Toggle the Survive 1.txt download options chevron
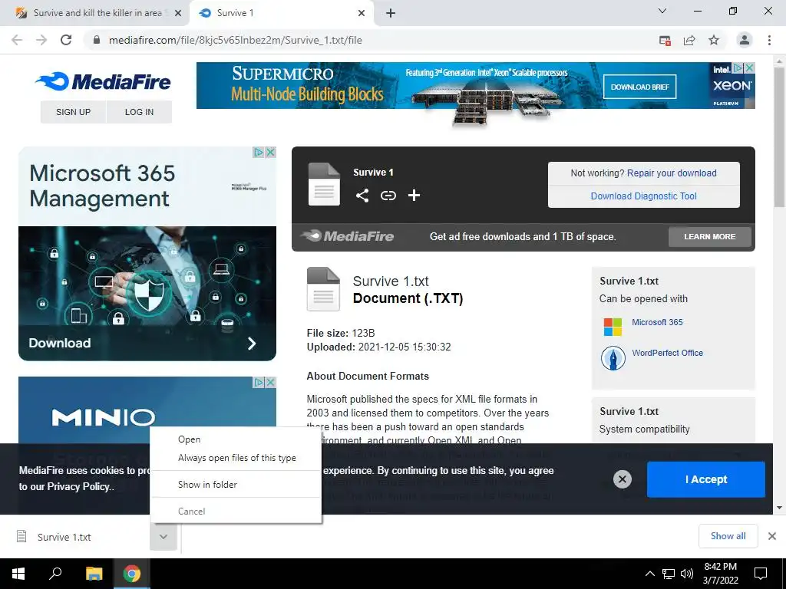The width and height of the screenshot is (786, 589). click(163, 536)
